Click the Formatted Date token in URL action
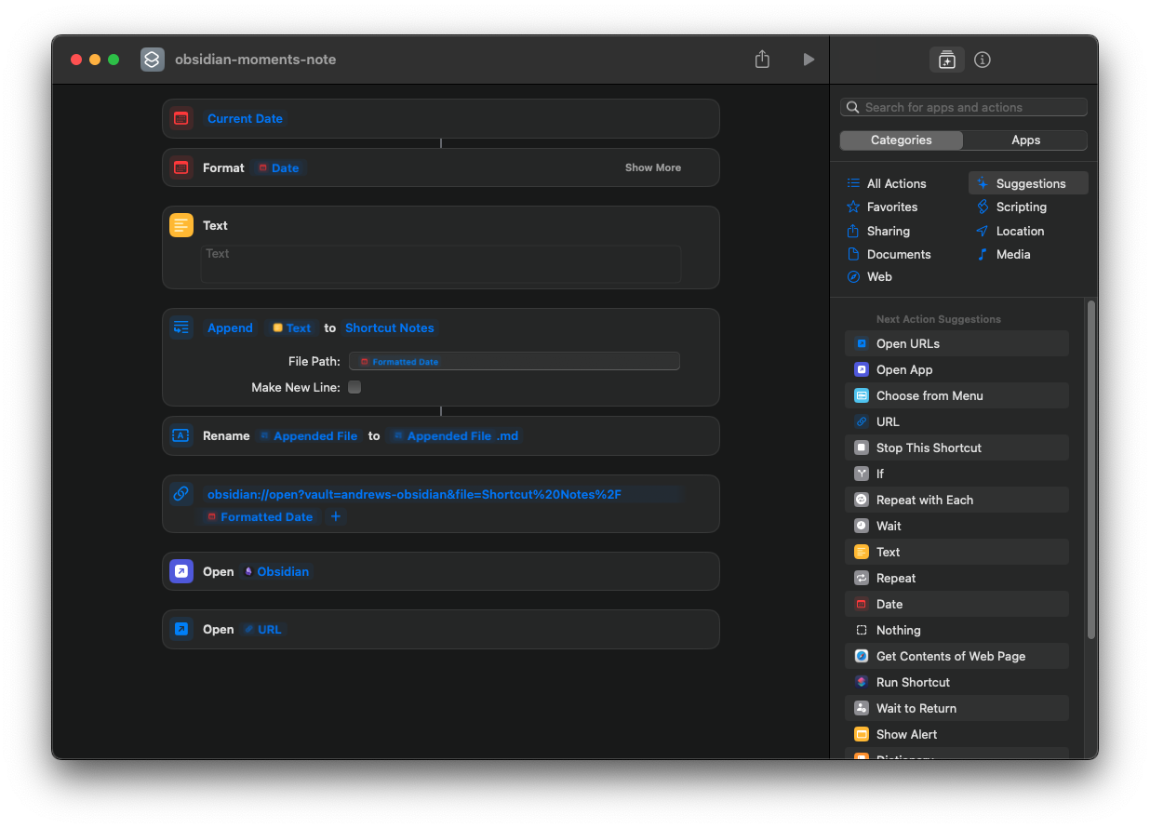This screenshot has width=1150, height=828. [261, 516]
